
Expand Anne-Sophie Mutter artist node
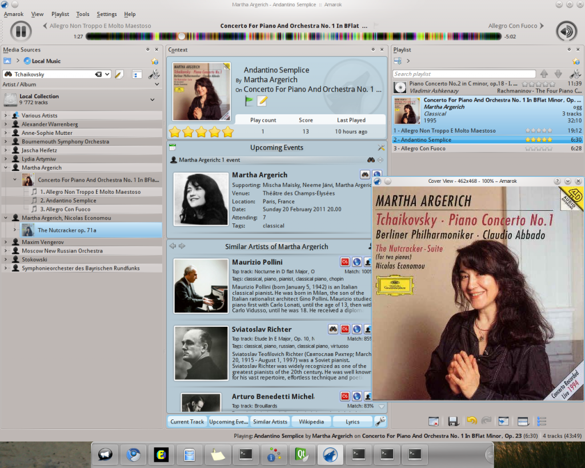6,133
